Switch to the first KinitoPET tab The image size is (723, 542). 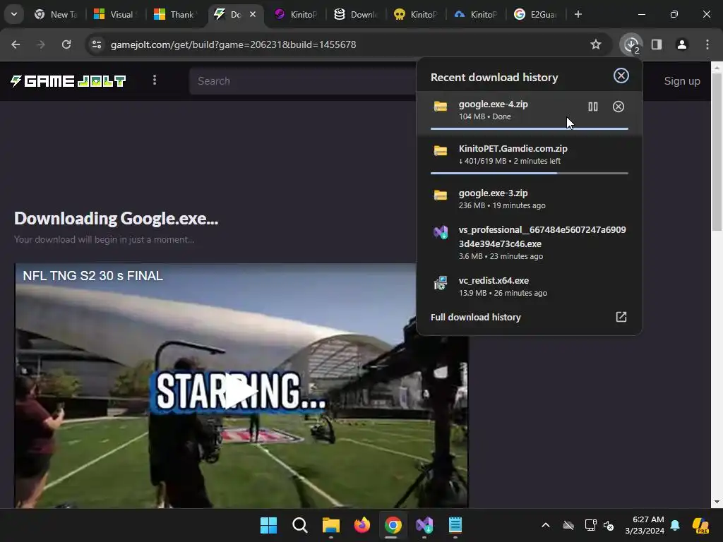pyautogui.click(x=296, y=14)
